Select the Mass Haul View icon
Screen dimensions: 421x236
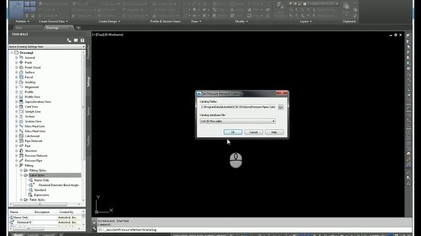coord(21,131)
